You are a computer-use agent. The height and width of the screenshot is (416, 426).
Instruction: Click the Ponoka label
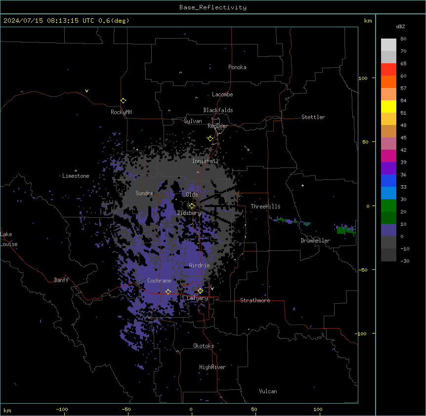click(x=237, y=67)
